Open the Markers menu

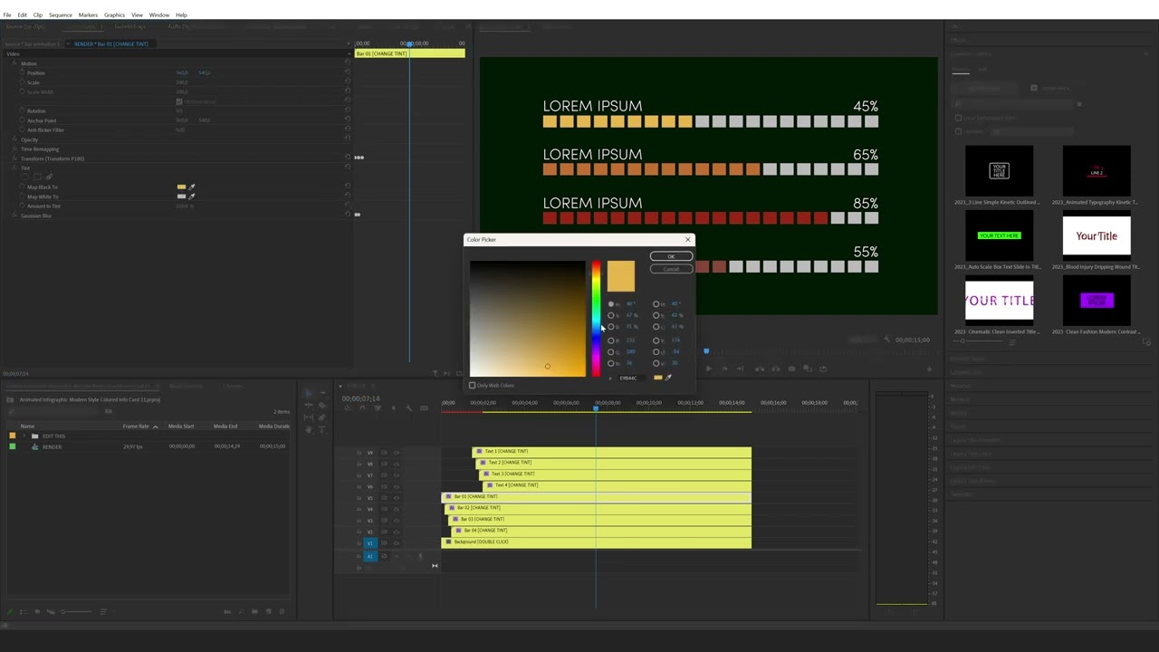click(88, 14)
